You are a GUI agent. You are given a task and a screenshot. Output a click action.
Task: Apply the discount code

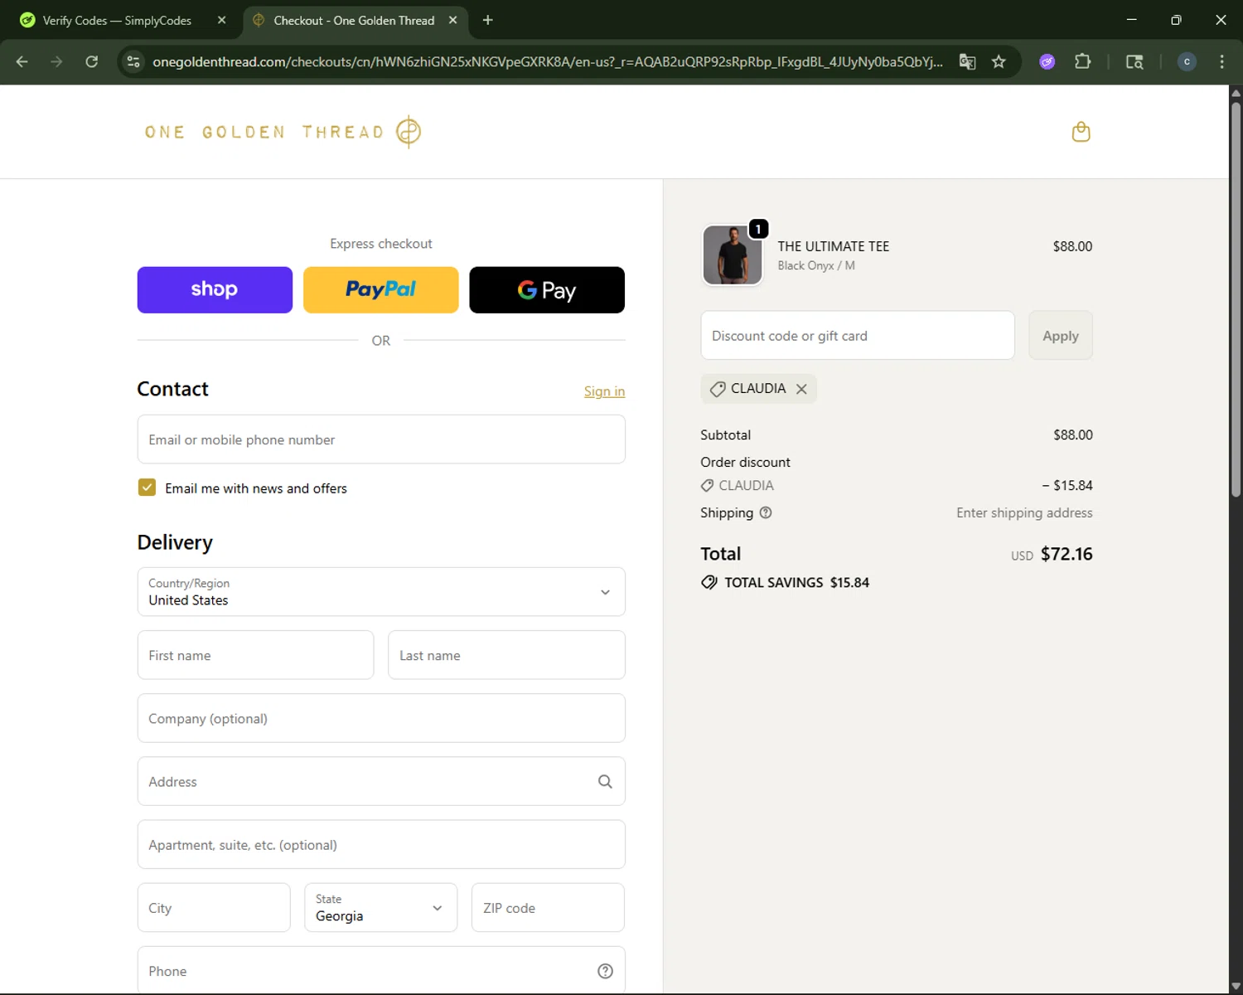1061,336
